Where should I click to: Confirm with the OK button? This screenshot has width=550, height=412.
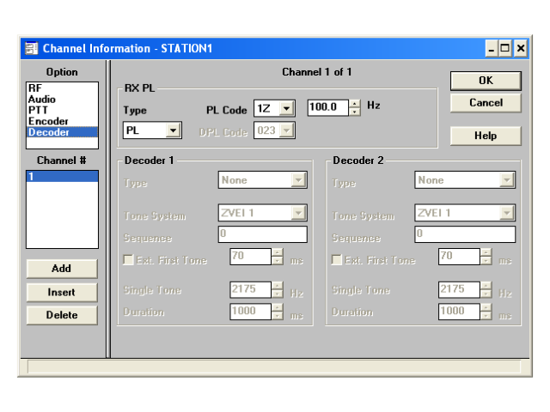point(486,81)
